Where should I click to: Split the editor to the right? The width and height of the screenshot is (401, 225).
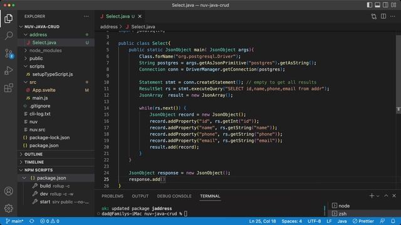[383, 16]
